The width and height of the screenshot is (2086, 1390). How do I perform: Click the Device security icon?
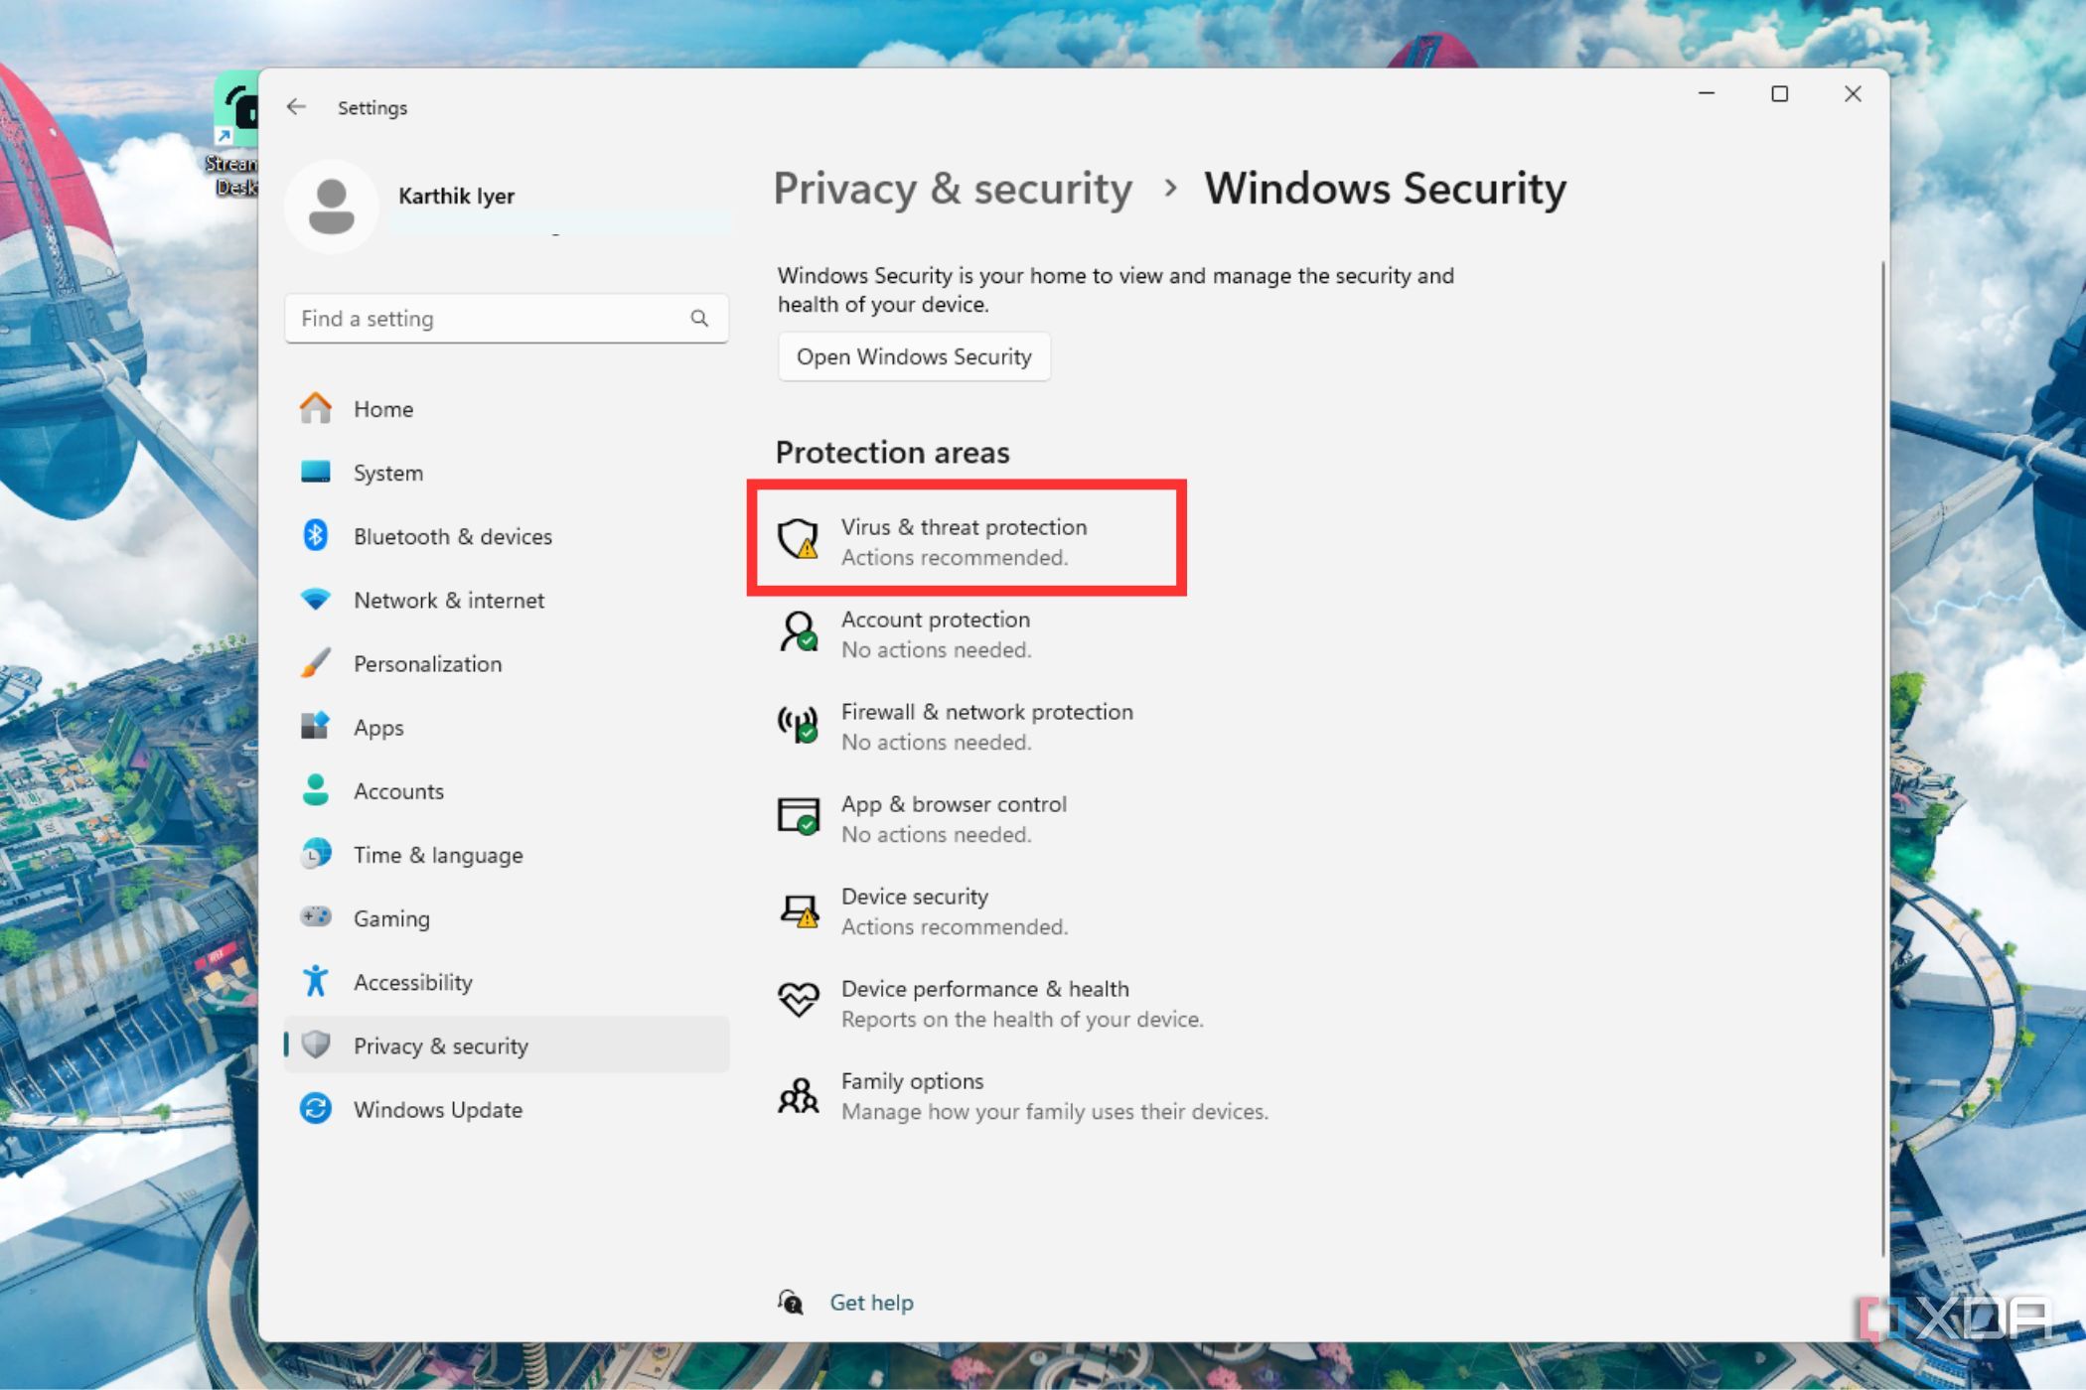click(798, 909)
